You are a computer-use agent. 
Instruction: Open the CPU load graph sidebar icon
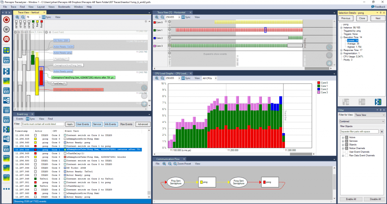[6, 80]
